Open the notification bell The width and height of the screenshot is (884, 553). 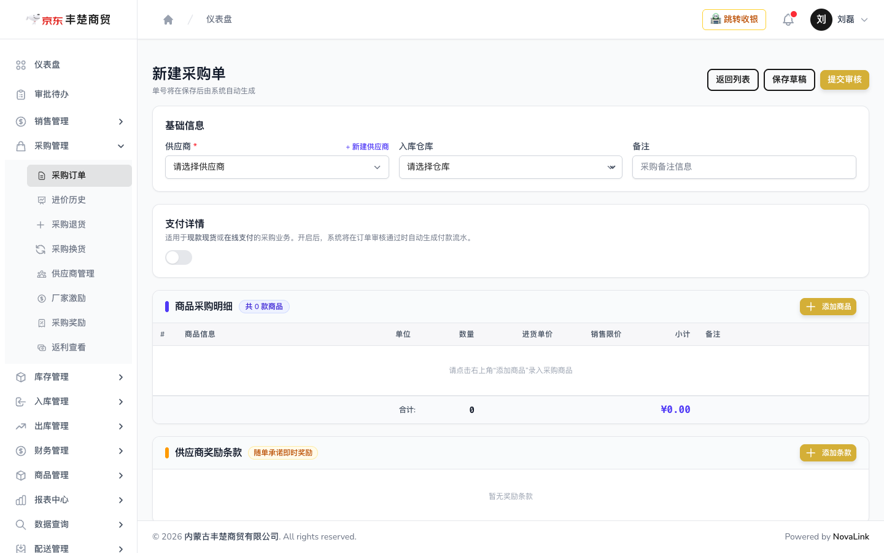788,20
